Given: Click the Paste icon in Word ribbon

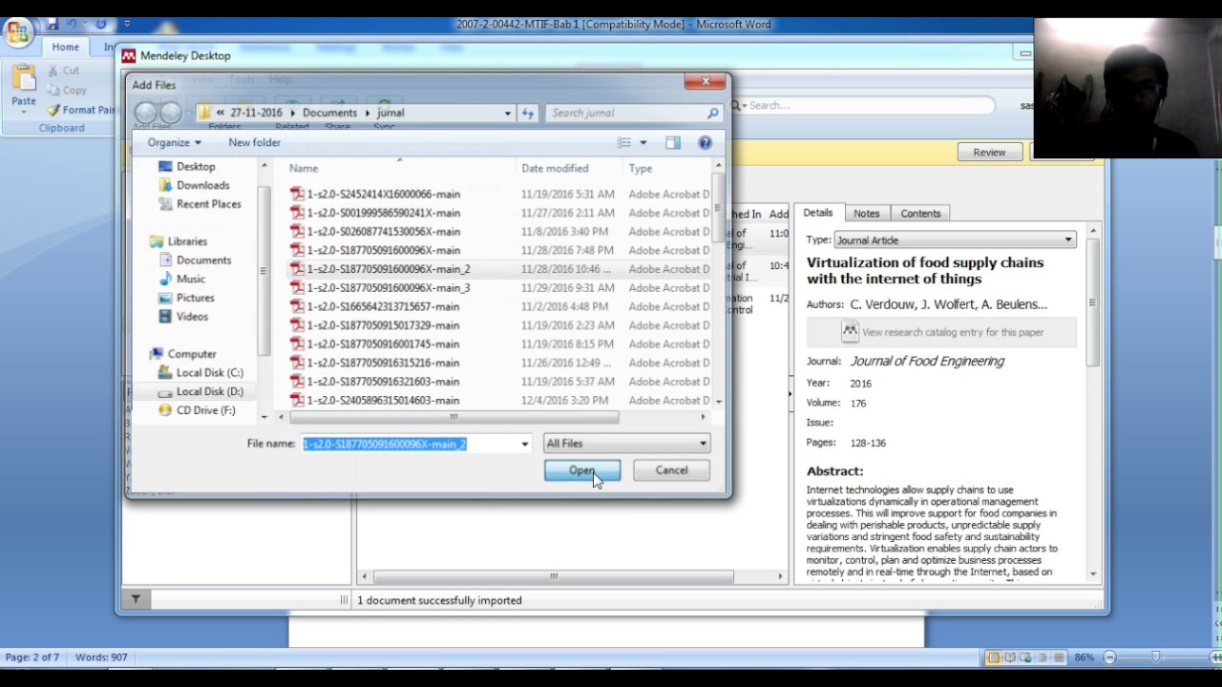Looking at the screenshot, I should [23, 78].
